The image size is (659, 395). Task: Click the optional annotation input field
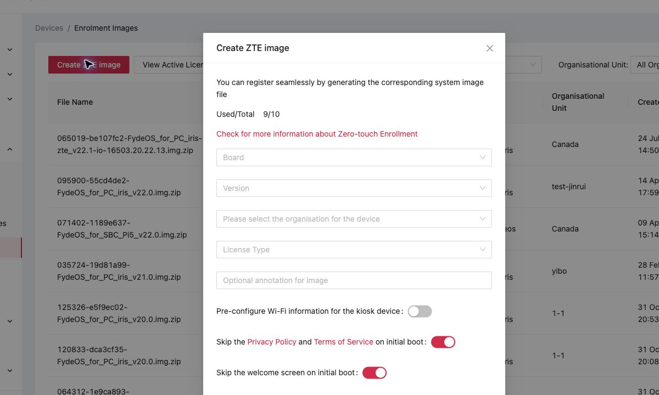pos(354,280)
